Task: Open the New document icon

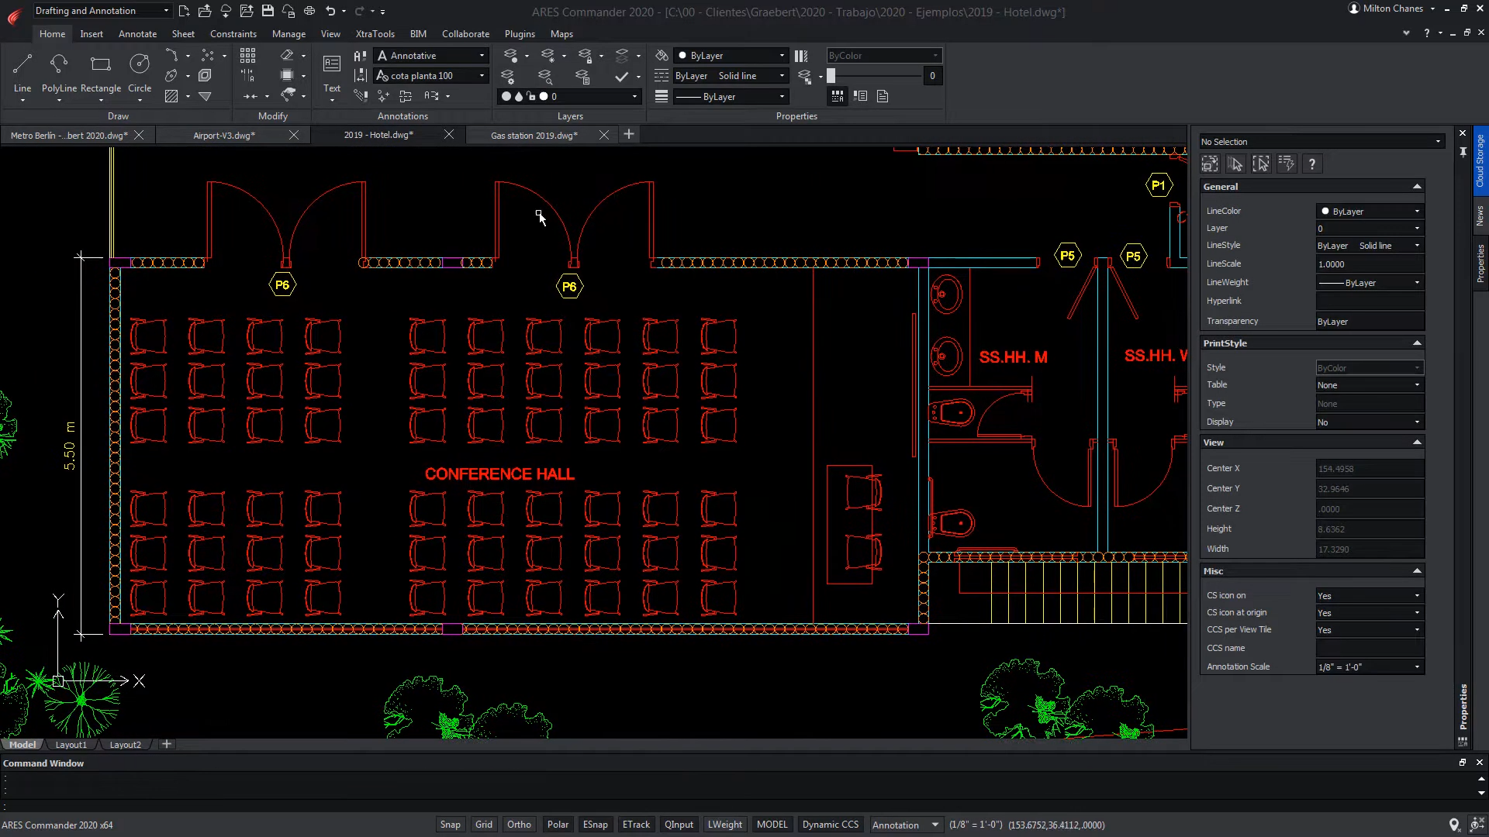Action: (184, 11)
